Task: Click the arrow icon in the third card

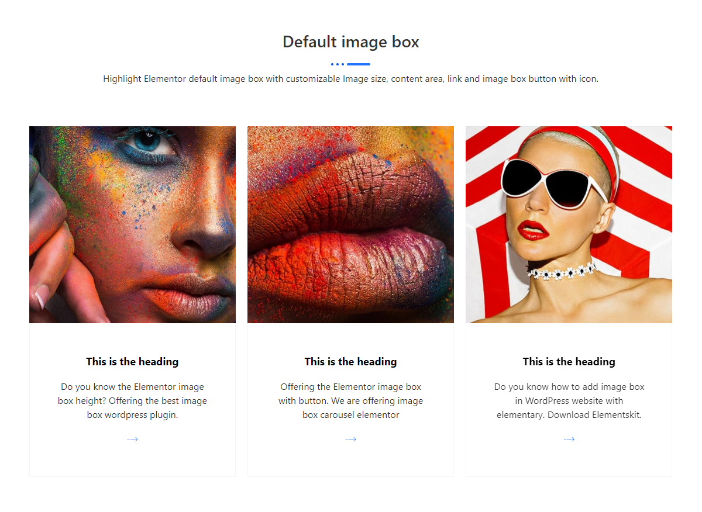Action: (x=569, y=439)
